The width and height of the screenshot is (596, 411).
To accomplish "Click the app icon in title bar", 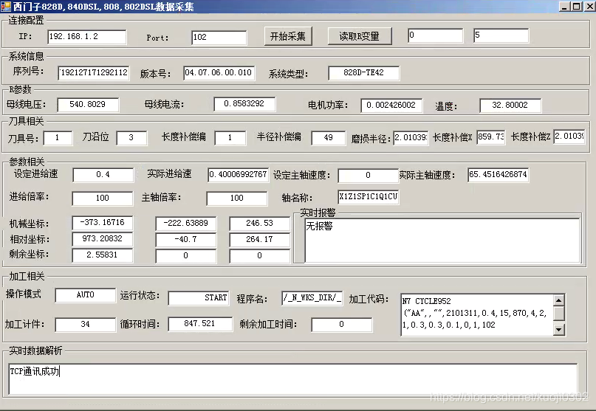I will coord(6,6).
